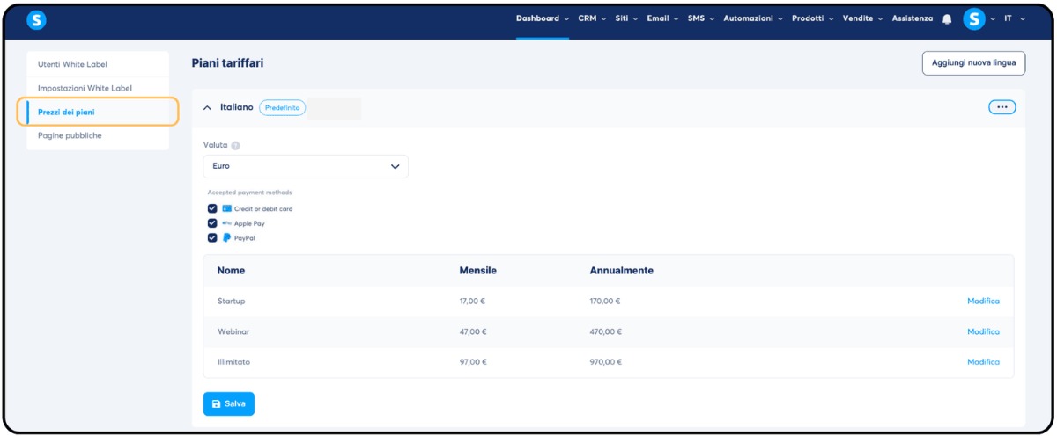The height and width of the screenshot is (436, 1057).
Task: Click the 170,00 € annual price
Action: coord(605,301)
